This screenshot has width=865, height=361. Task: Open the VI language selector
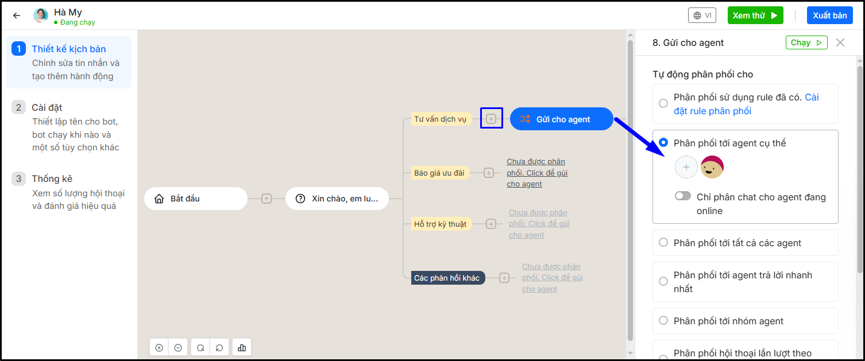click(702, 15)
